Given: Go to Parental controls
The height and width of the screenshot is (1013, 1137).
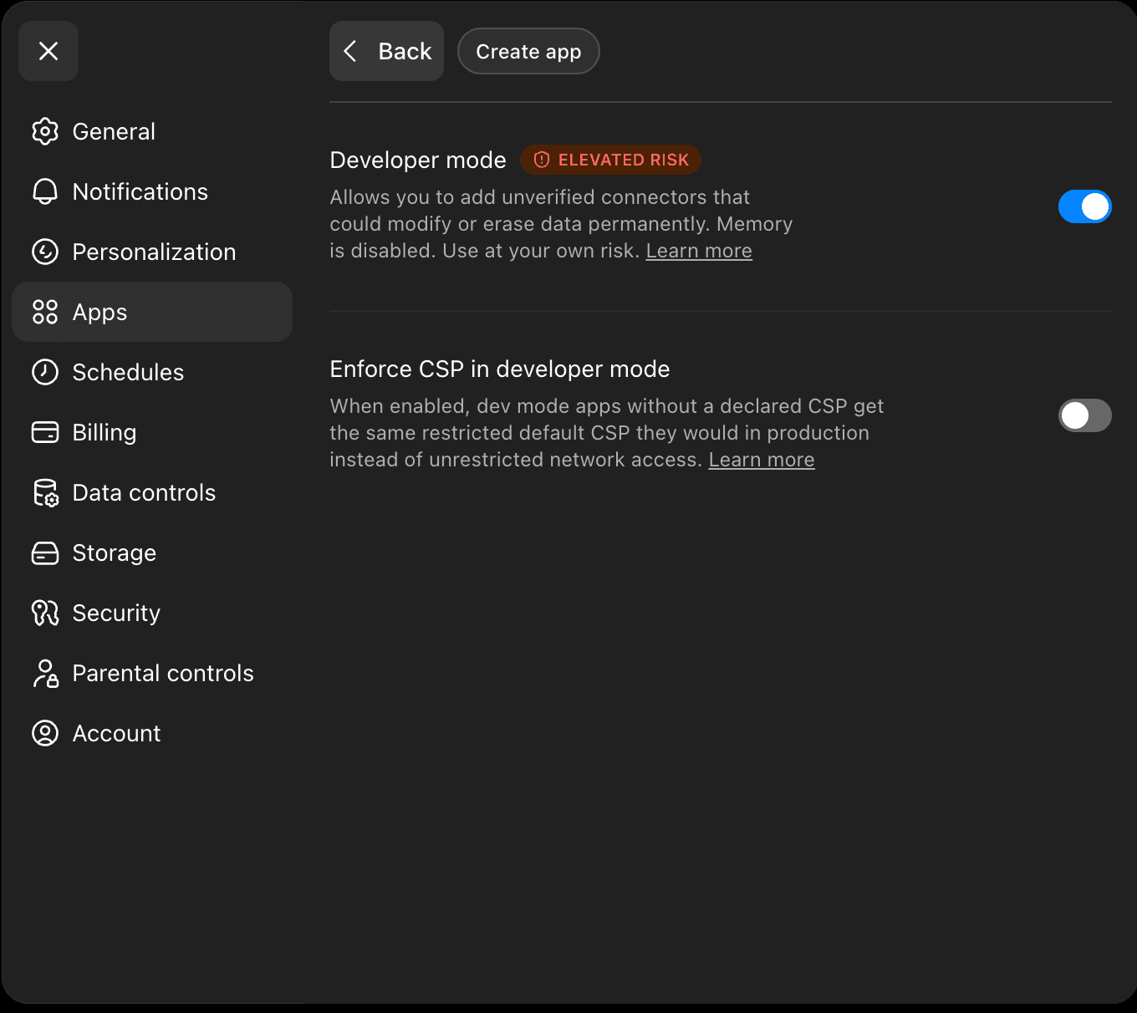Looking at the screenshot, I should (152, 673).
